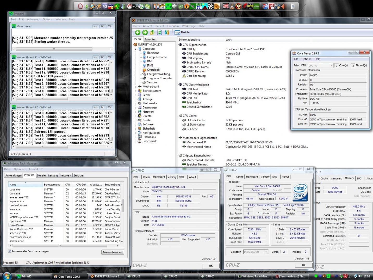Switch to the Leistung tab in Task-Manager

click(x=53, y=175)
